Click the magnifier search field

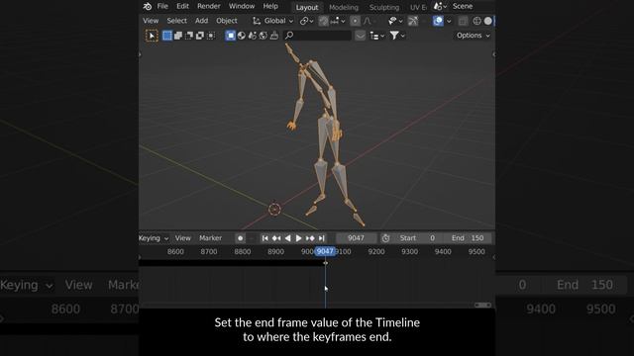317,36
